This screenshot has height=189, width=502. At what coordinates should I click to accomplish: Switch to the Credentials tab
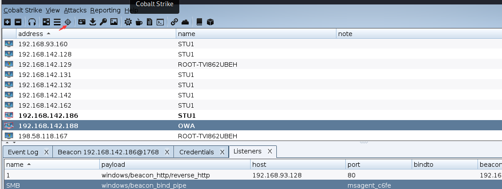click(x=197, y=152)
